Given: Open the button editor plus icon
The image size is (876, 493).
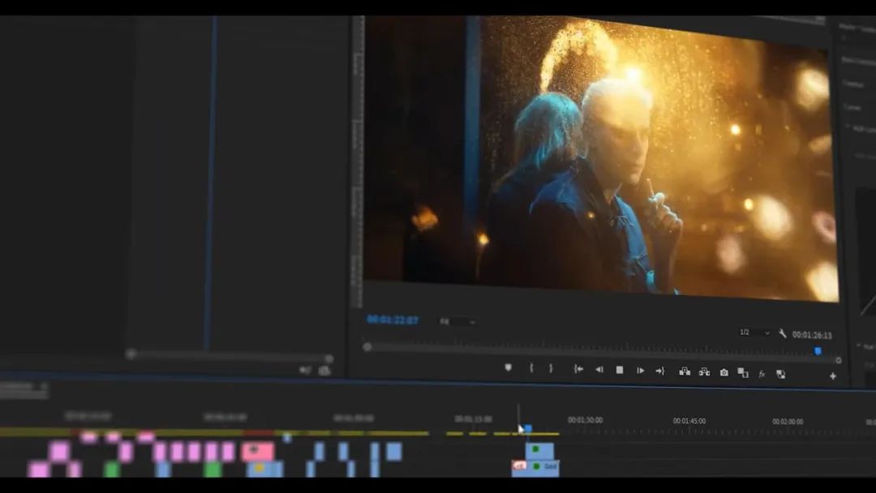Looking at the screenshot, I should pos(832,376).
